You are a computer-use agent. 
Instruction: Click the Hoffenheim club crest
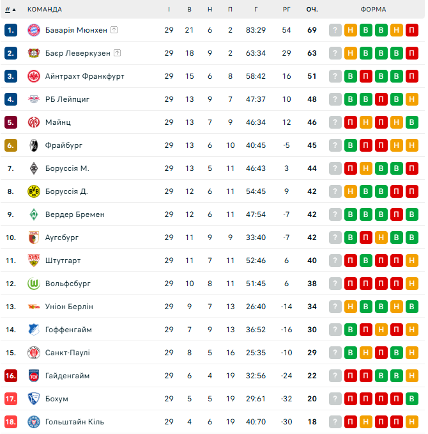[x=34, y=330]
